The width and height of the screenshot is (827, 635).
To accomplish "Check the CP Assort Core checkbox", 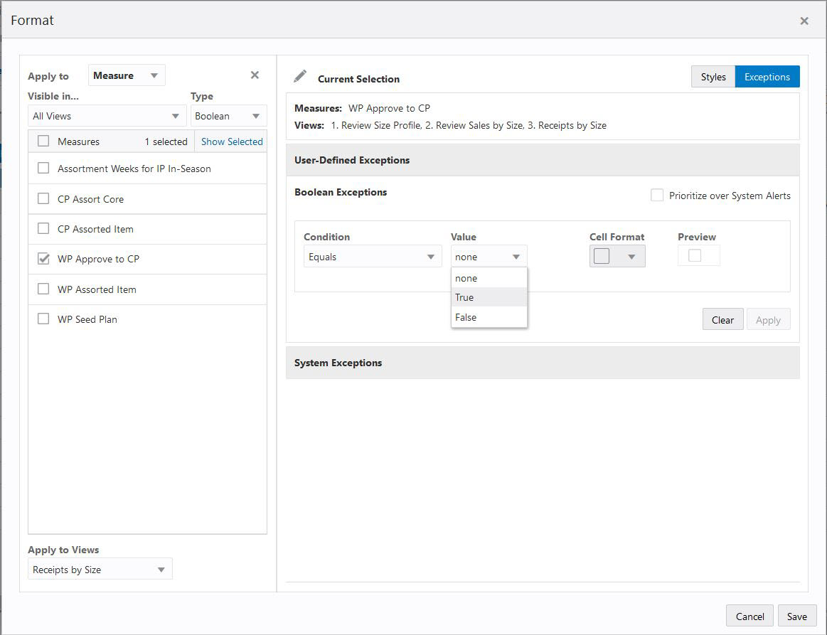I will (x=43, y=199).
